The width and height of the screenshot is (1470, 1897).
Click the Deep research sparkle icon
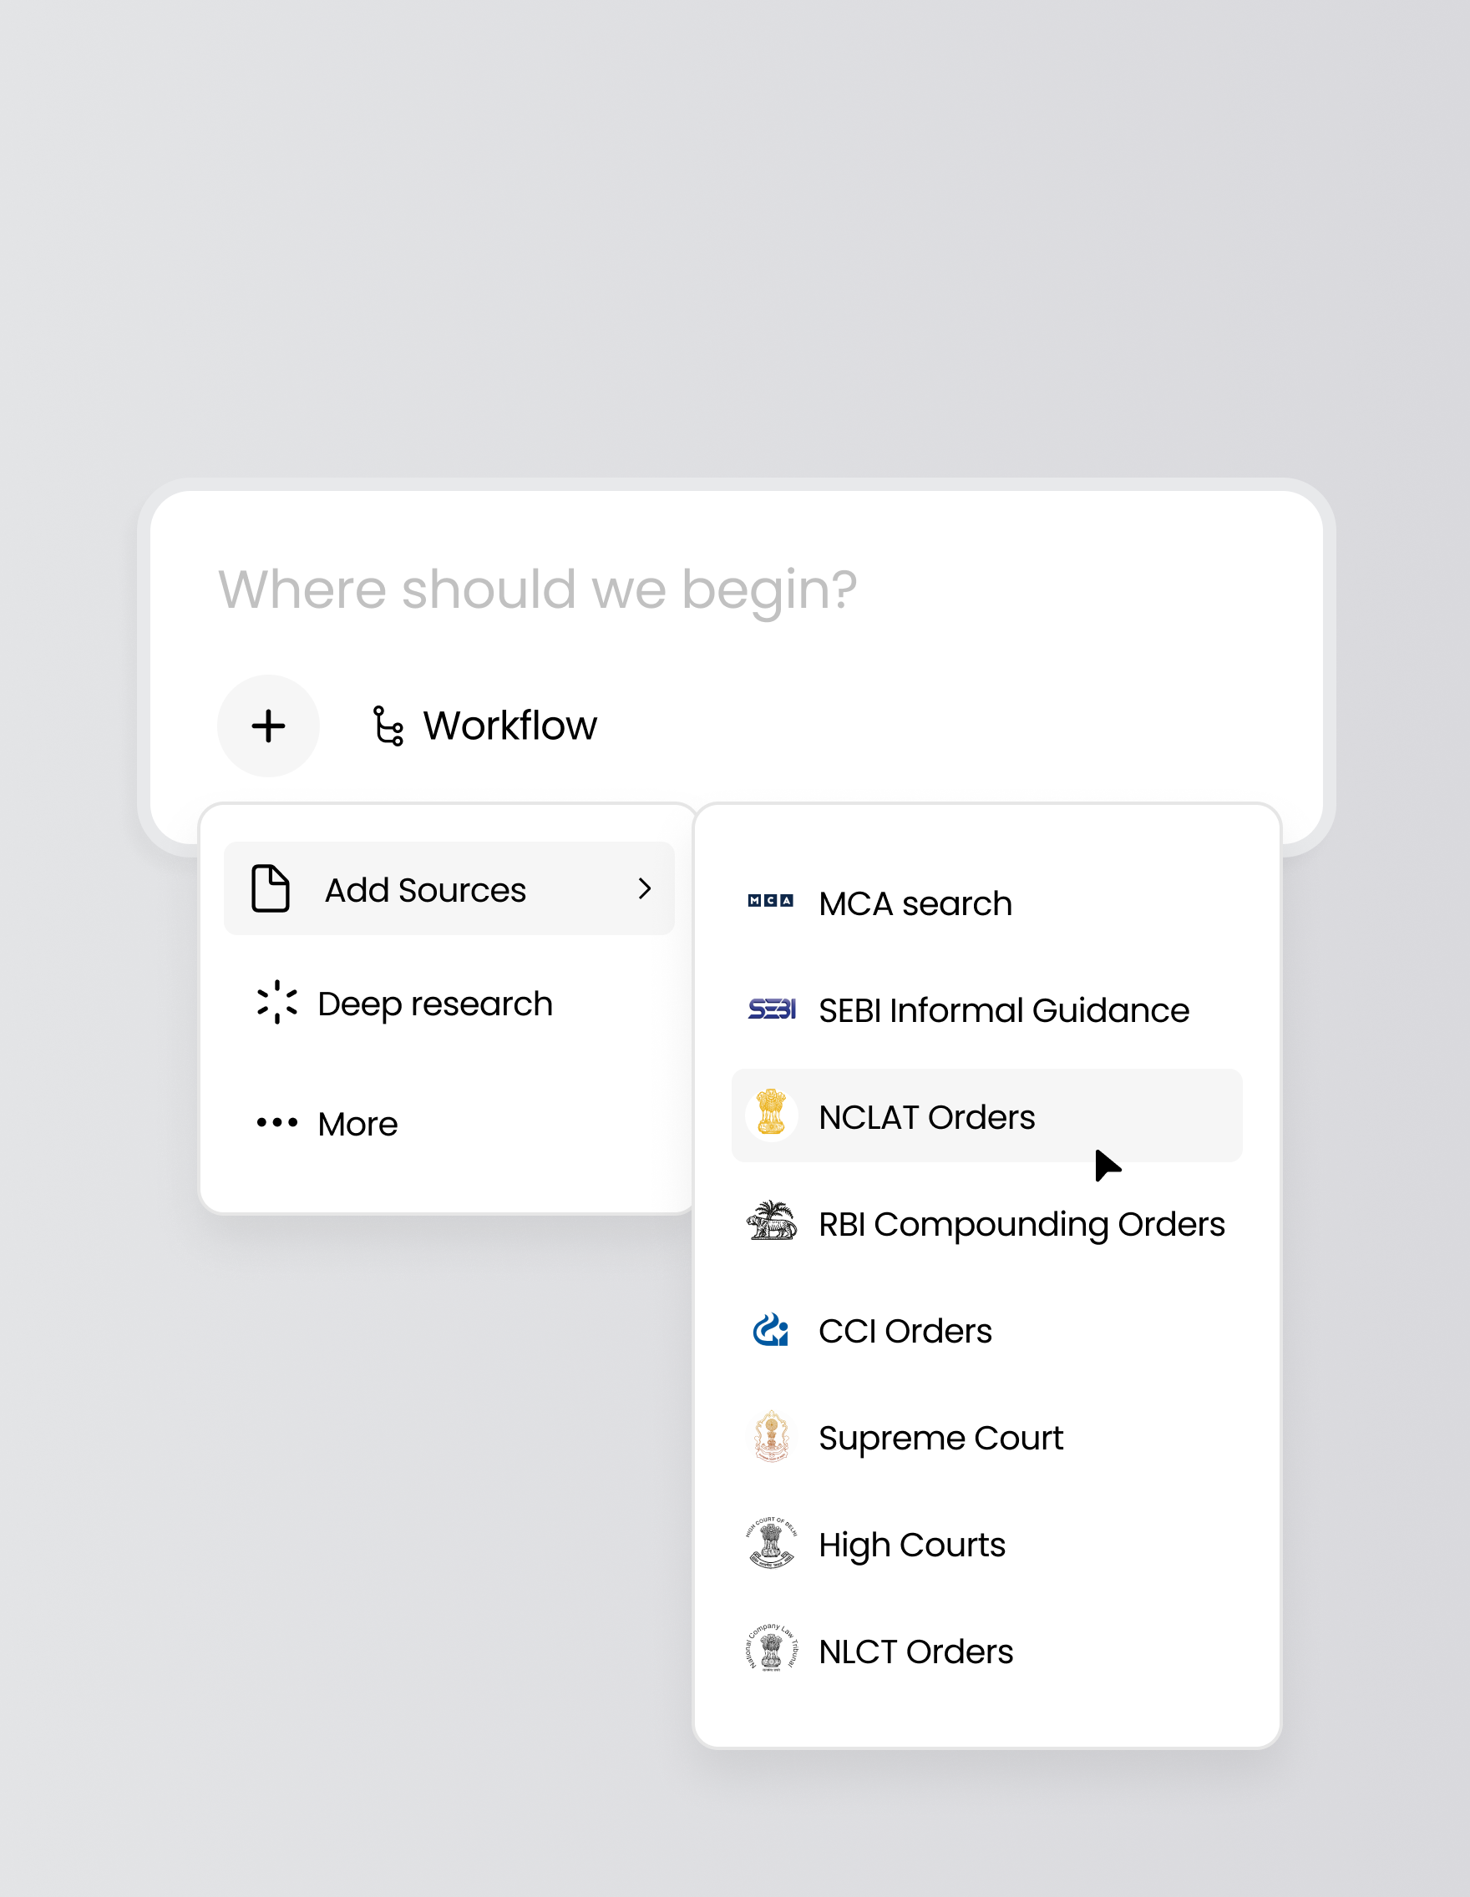(277, 1002)
